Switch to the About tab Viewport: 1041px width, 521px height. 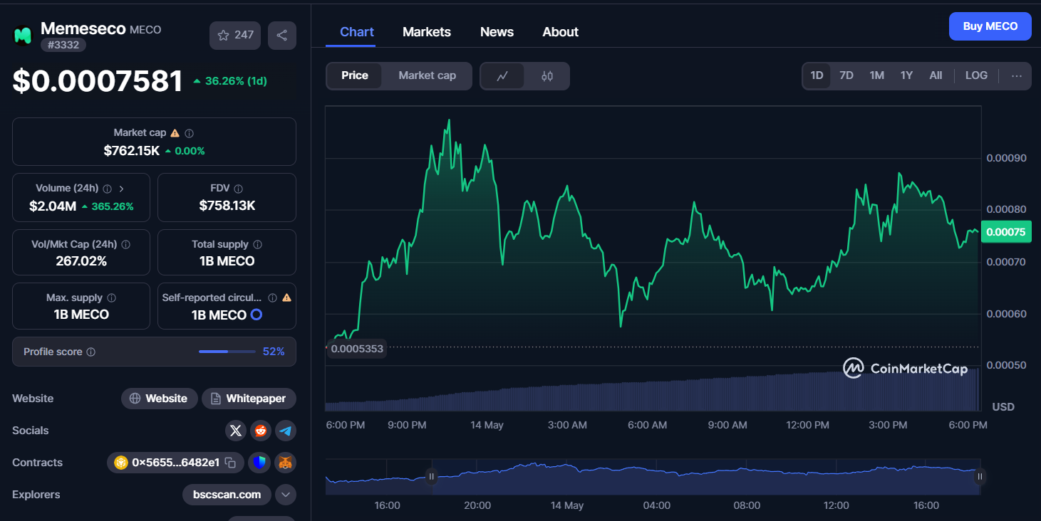[x=561, y=32]
